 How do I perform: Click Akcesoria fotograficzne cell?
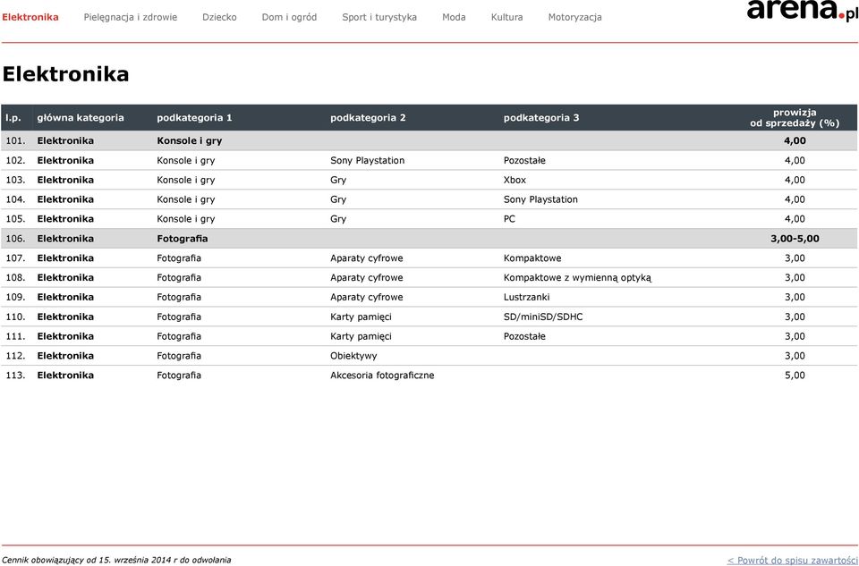tap(382, 376)
